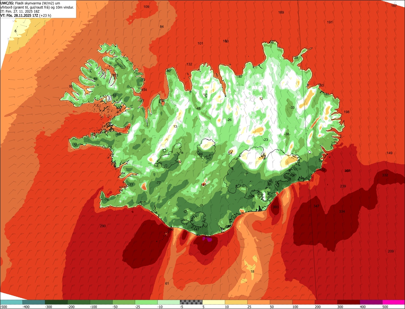The image size is (405, 309).
Task: Click the checkered legend swatch between -5 and 5
Action: (x=191, y=302)
